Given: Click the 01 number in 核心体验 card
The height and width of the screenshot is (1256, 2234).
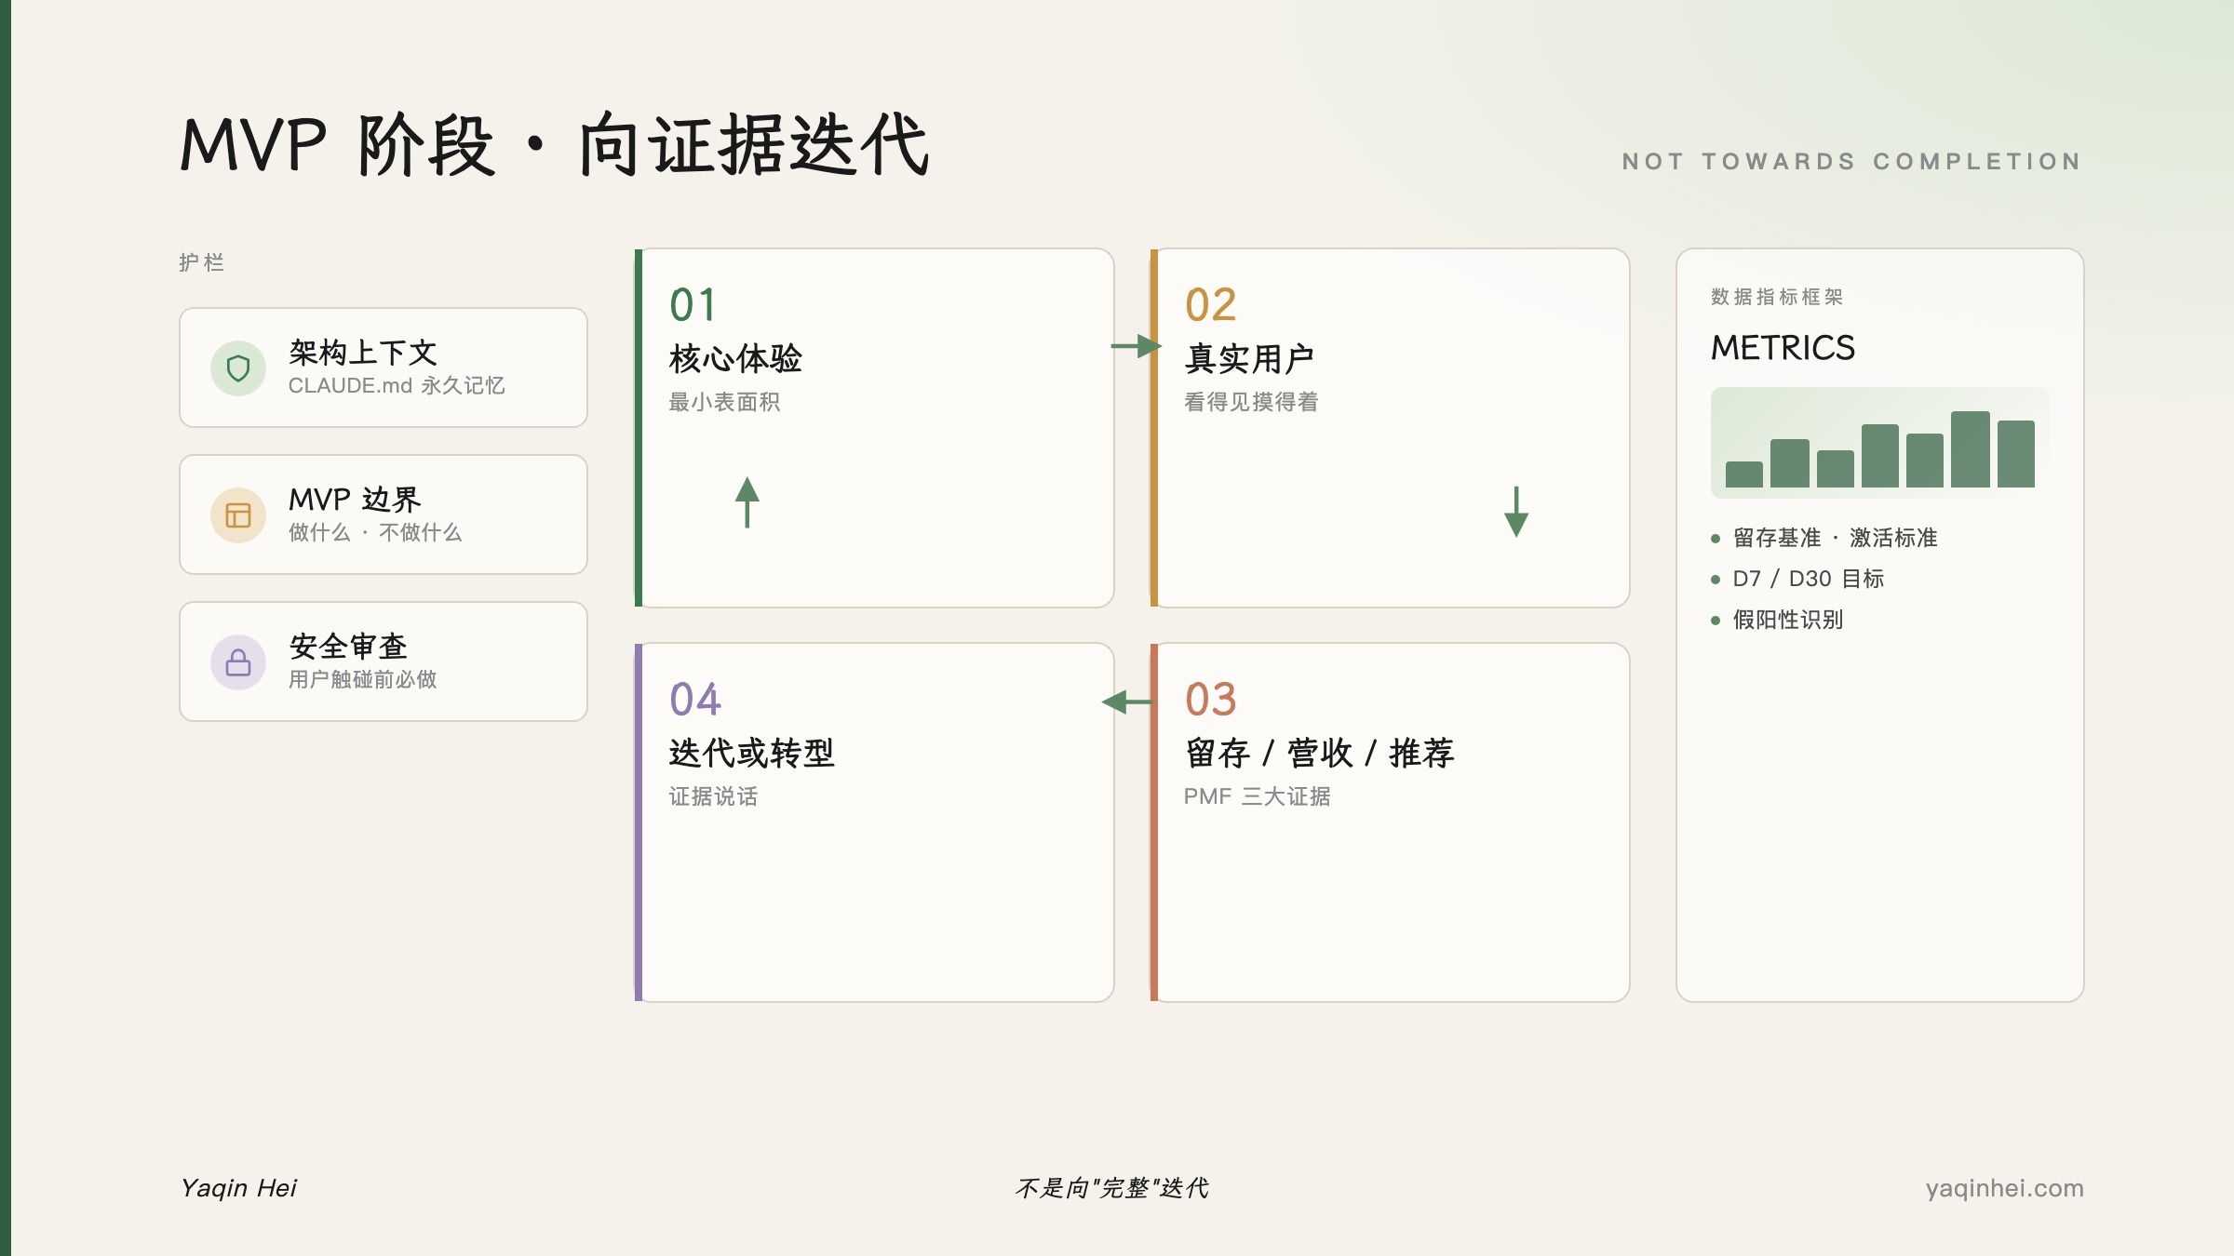Looking at the screenshot, I should (693, 305).
